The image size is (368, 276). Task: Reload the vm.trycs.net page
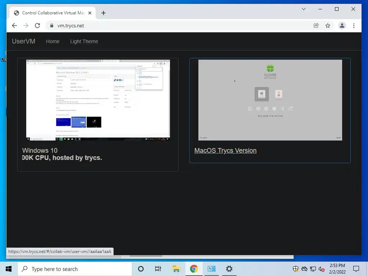[x=37, y=26]
